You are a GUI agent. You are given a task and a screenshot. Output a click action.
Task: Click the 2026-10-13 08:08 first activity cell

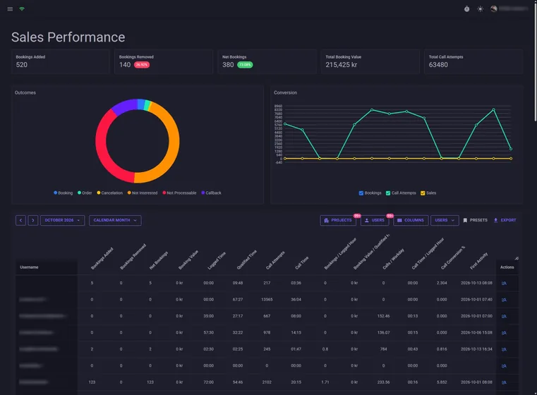pos(476,283)
